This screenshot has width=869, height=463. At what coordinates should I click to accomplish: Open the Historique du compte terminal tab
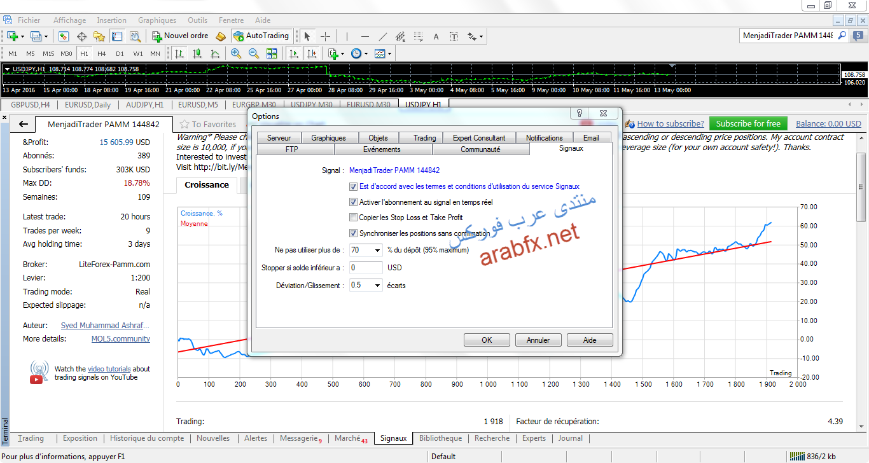(147, 438)
